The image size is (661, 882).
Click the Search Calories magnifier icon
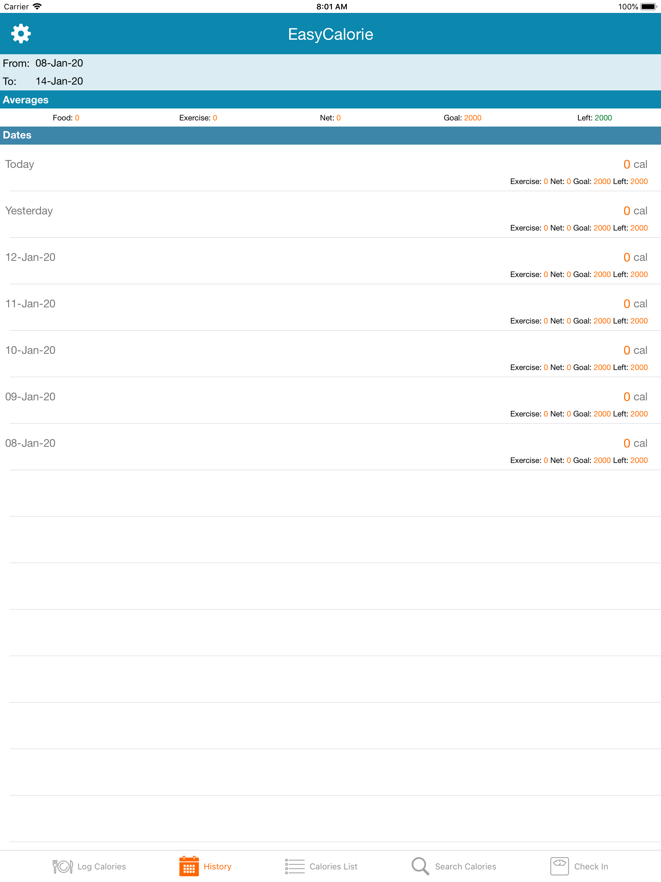[420, 866]
